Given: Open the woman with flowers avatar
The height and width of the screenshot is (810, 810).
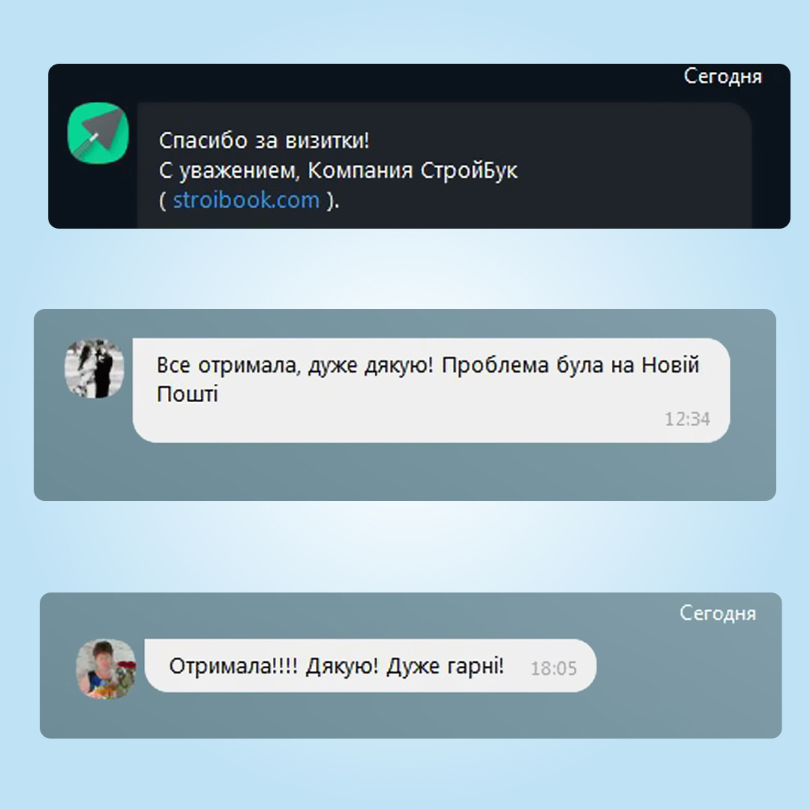Looking at the screenshot, I should pos(106,668).
